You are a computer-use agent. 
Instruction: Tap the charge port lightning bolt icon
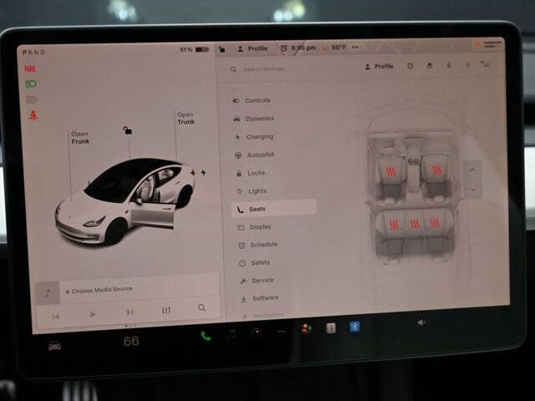pos(203,172)
